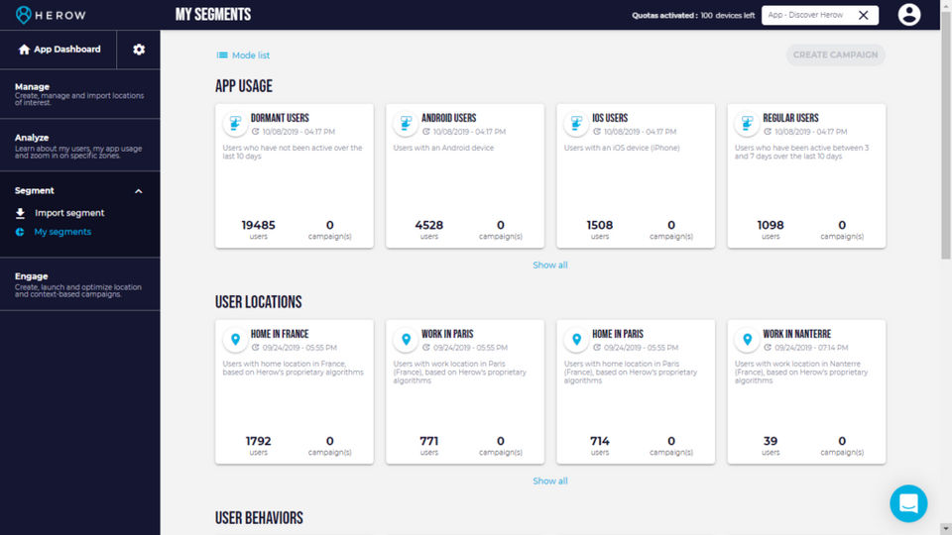Select the iOS Users card title
This screenshot has height=535, width=952.
point(610,118)
